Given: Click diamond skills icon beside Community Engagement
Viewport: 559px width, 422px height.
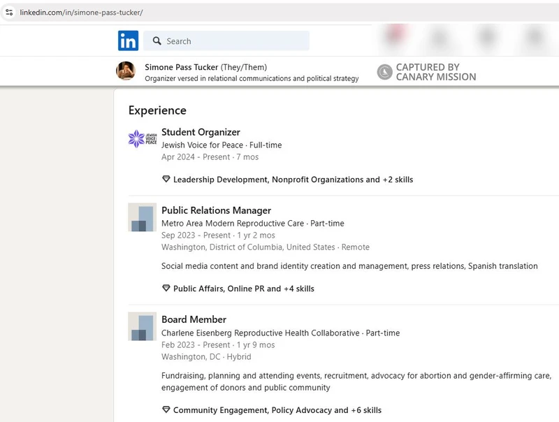Looking at the screenshot, I should [166, 409].
